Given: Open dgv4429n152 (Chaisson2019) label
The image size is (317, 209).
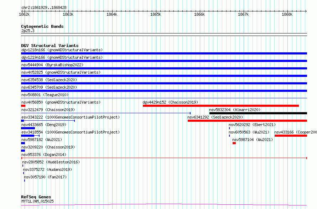Looking at the screenshot, I should 170,102.
